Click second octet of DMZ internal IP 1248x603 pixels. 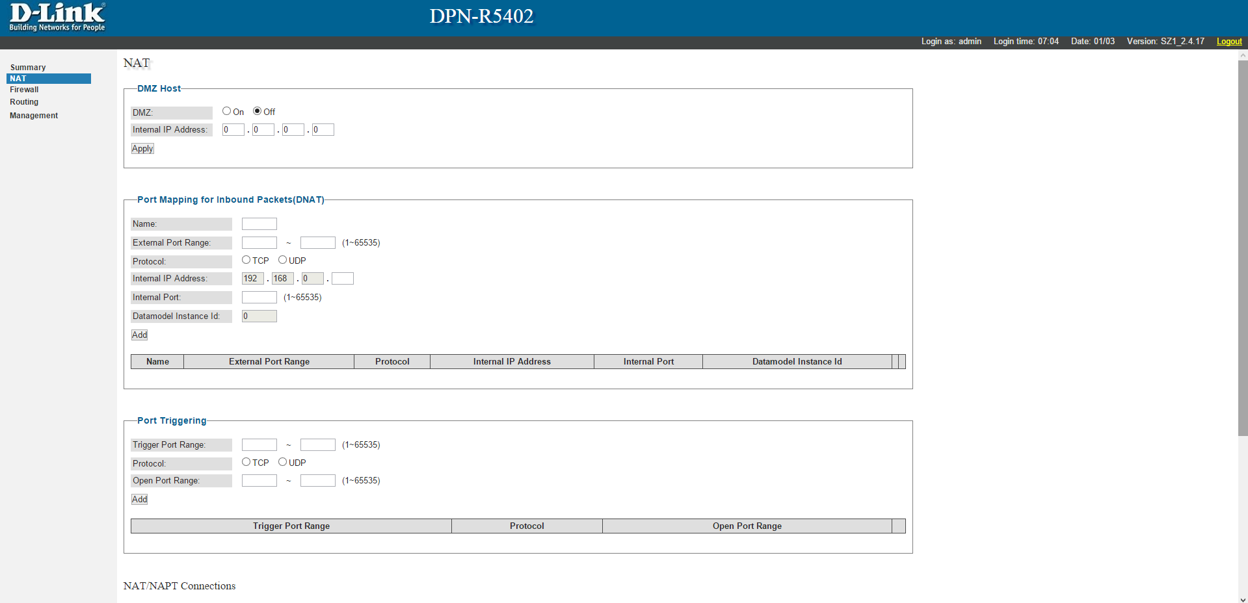(263, 130)
